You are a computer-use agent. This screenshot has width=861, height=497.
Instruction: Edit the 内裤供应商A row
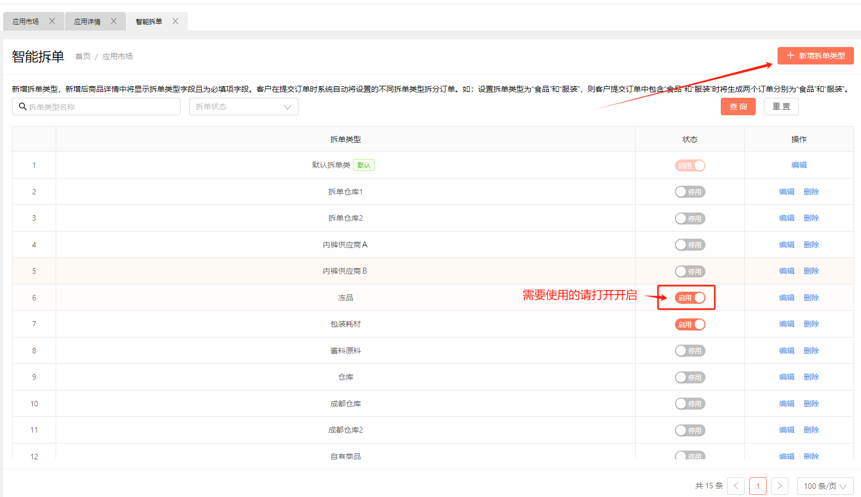tap(787, 245)
